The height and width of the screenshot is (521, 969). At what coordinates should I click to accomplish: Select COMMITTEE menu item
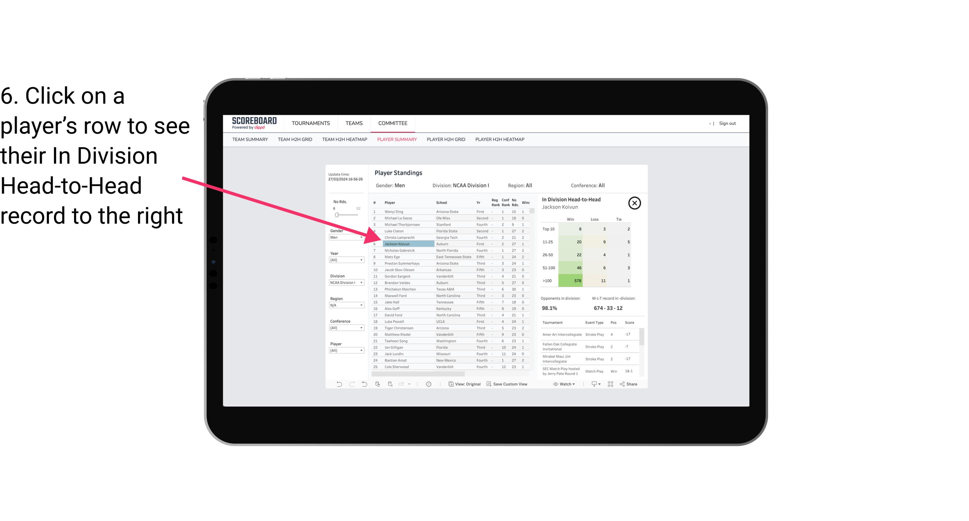point(393,123)
